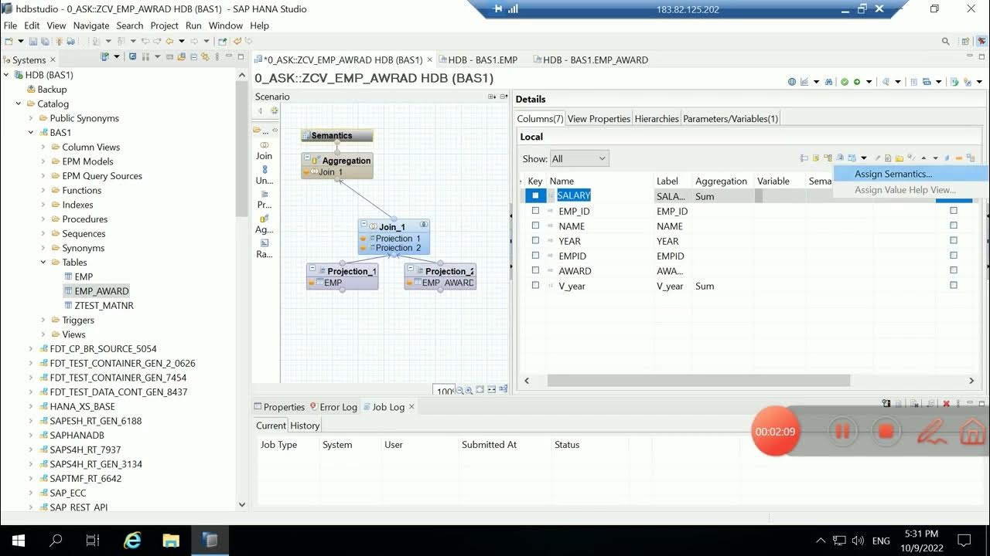The width and height of the screenshot is (990, 556).
Task: Click the binoculars find icon
Action: [828, 81]
